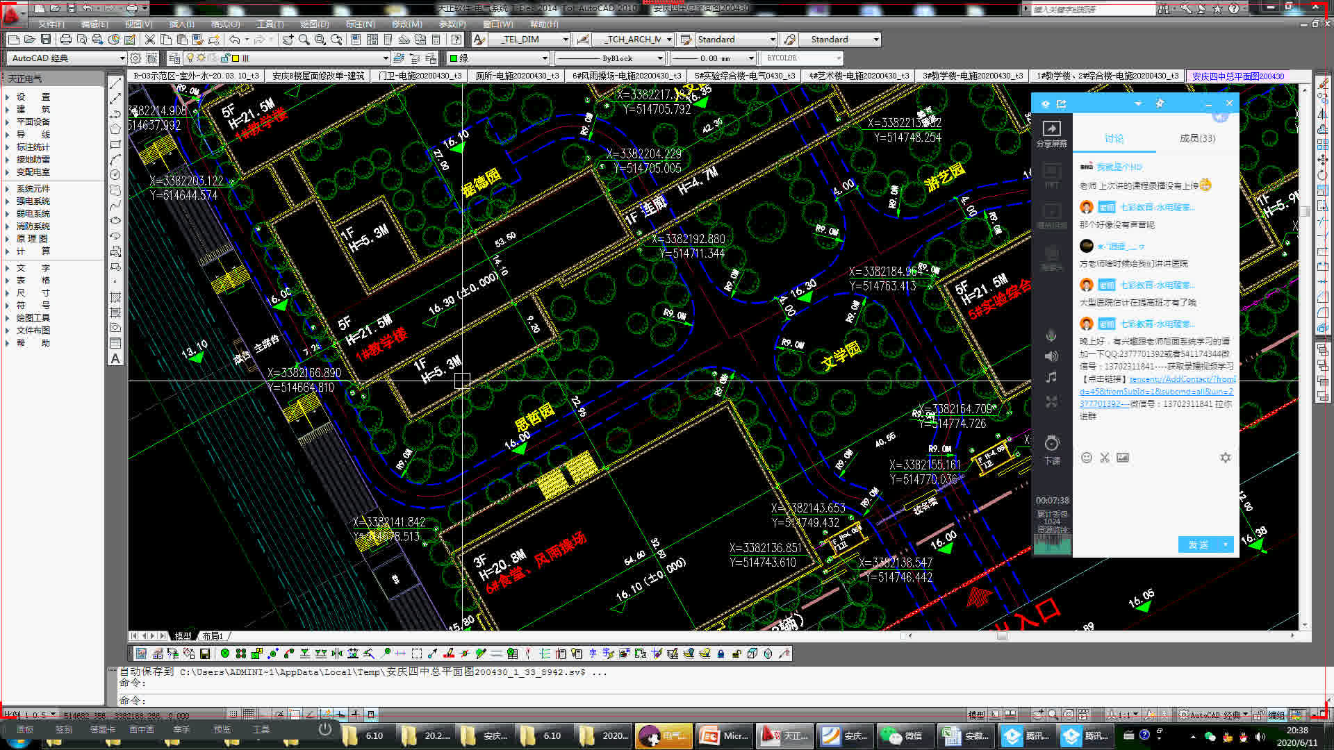Click the system tray volume icon

[x=1260, y=737]
